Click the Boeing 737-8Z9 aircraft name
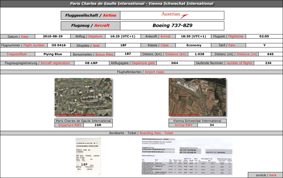This screenshot has height=178, width=283. tap(172, 26)
